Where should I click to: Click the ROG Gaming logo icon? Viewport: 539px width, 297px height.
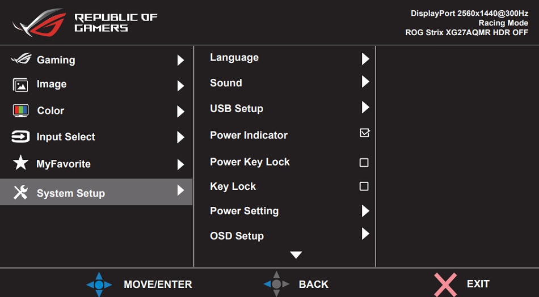click(x=22, y=60)
